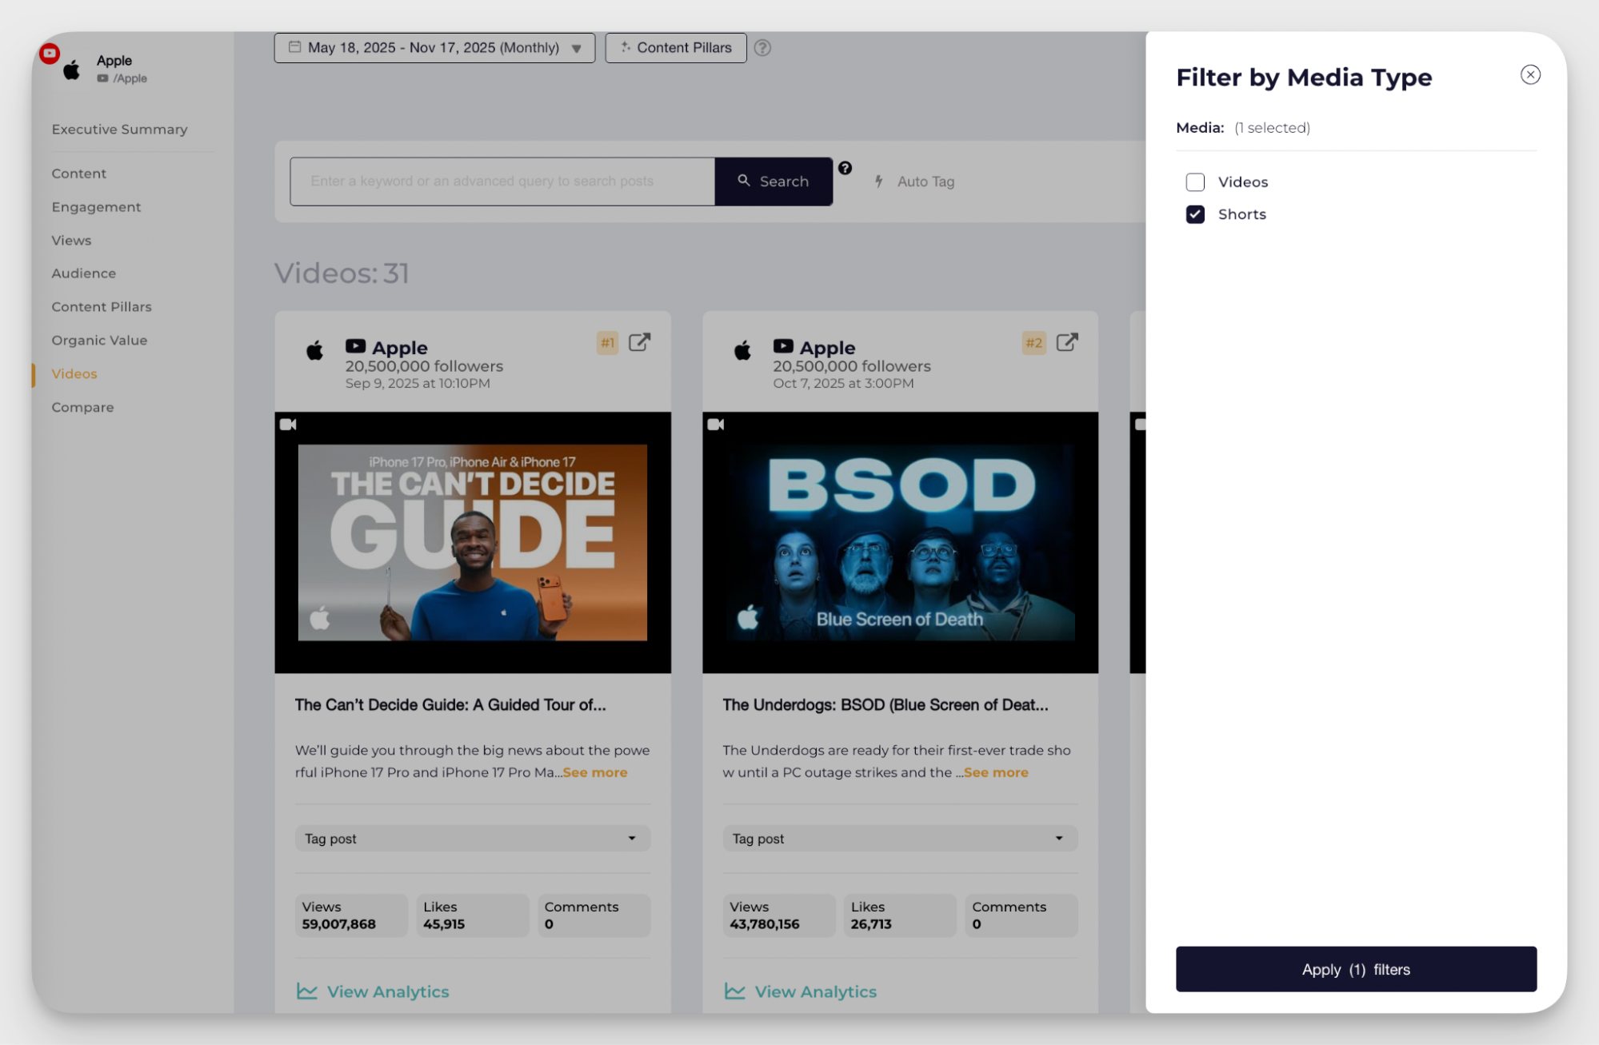
Task: Open the external link icon on post #1
Action: click(x=638, y=342)
